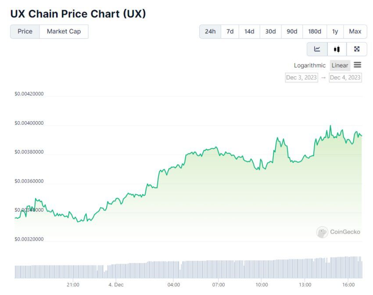Choose the 14d time range
373x295 pixels.
[249, 32]
